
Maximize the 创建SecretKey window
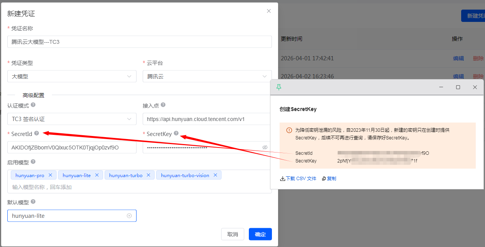458,88
